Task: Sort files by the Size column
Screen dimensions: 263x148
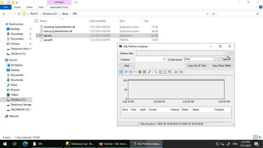Action: tap(146, 21)
